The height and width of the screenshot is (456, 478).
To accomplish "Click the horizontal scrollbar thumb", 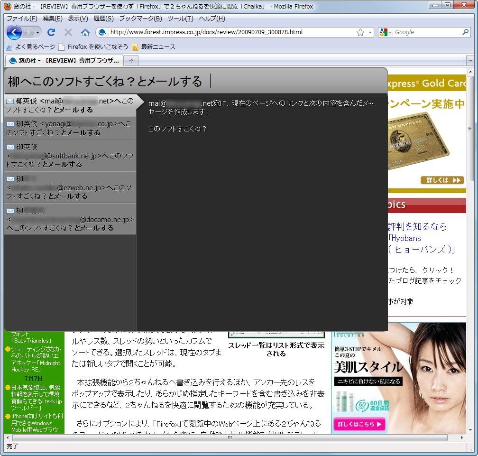I will (230, 437).
